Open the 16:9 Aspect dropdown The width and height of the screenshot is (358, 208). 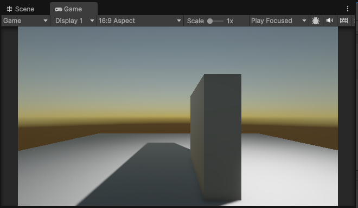point(140,21)
